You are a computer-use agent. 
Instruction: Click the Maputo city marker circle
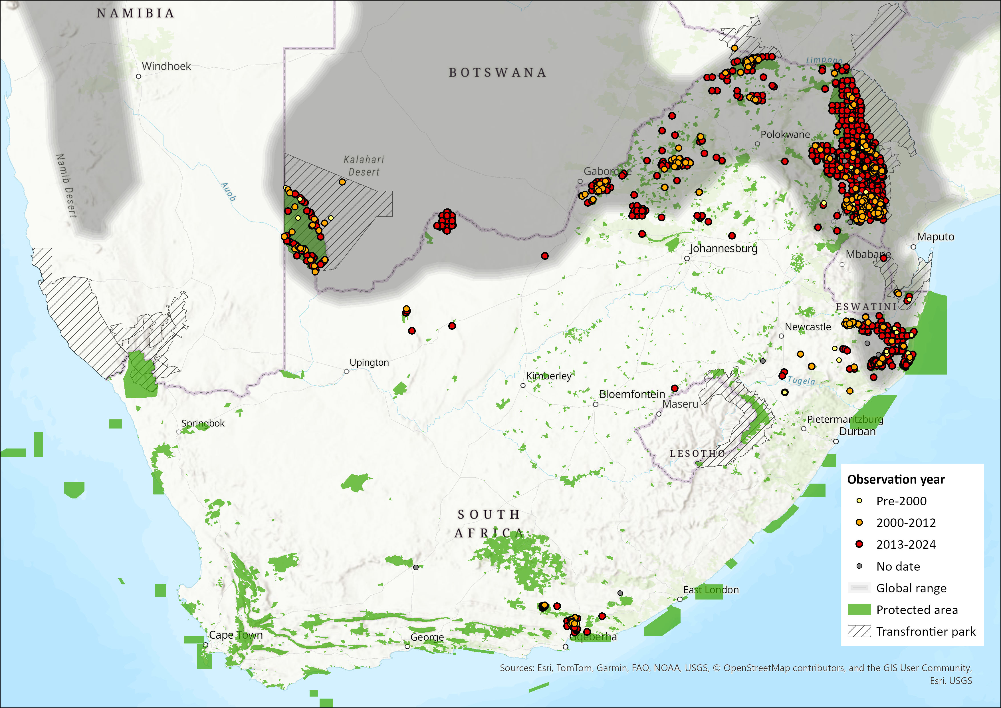913,247
